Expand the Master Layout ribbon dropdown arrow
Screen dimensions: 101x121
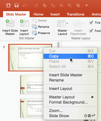pos(67,23)
